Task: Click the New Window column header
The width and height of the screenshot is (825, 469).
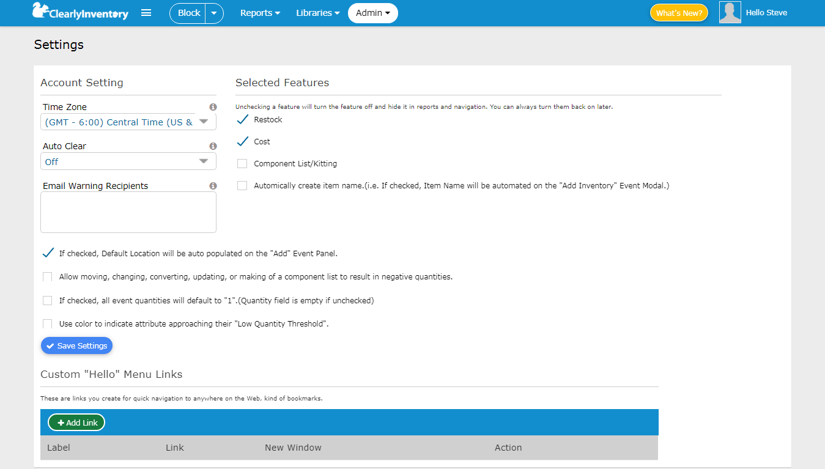Action: click(x=293, y=448)
